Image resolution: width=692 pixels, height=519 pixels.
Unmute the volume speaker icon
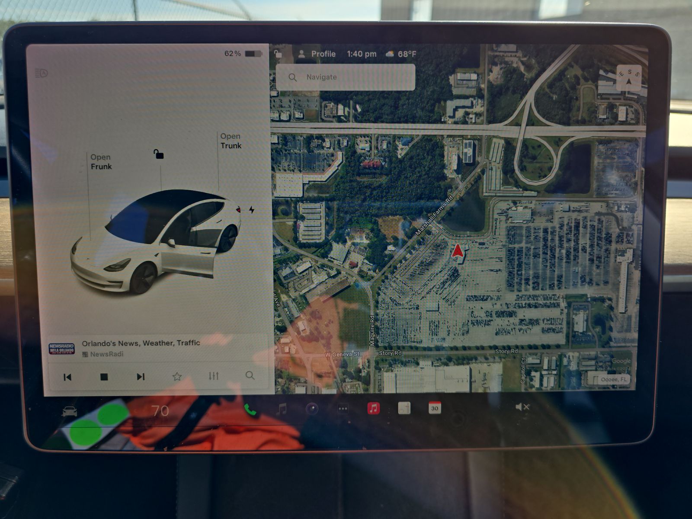pyautogui.click(x=522, y=407)
